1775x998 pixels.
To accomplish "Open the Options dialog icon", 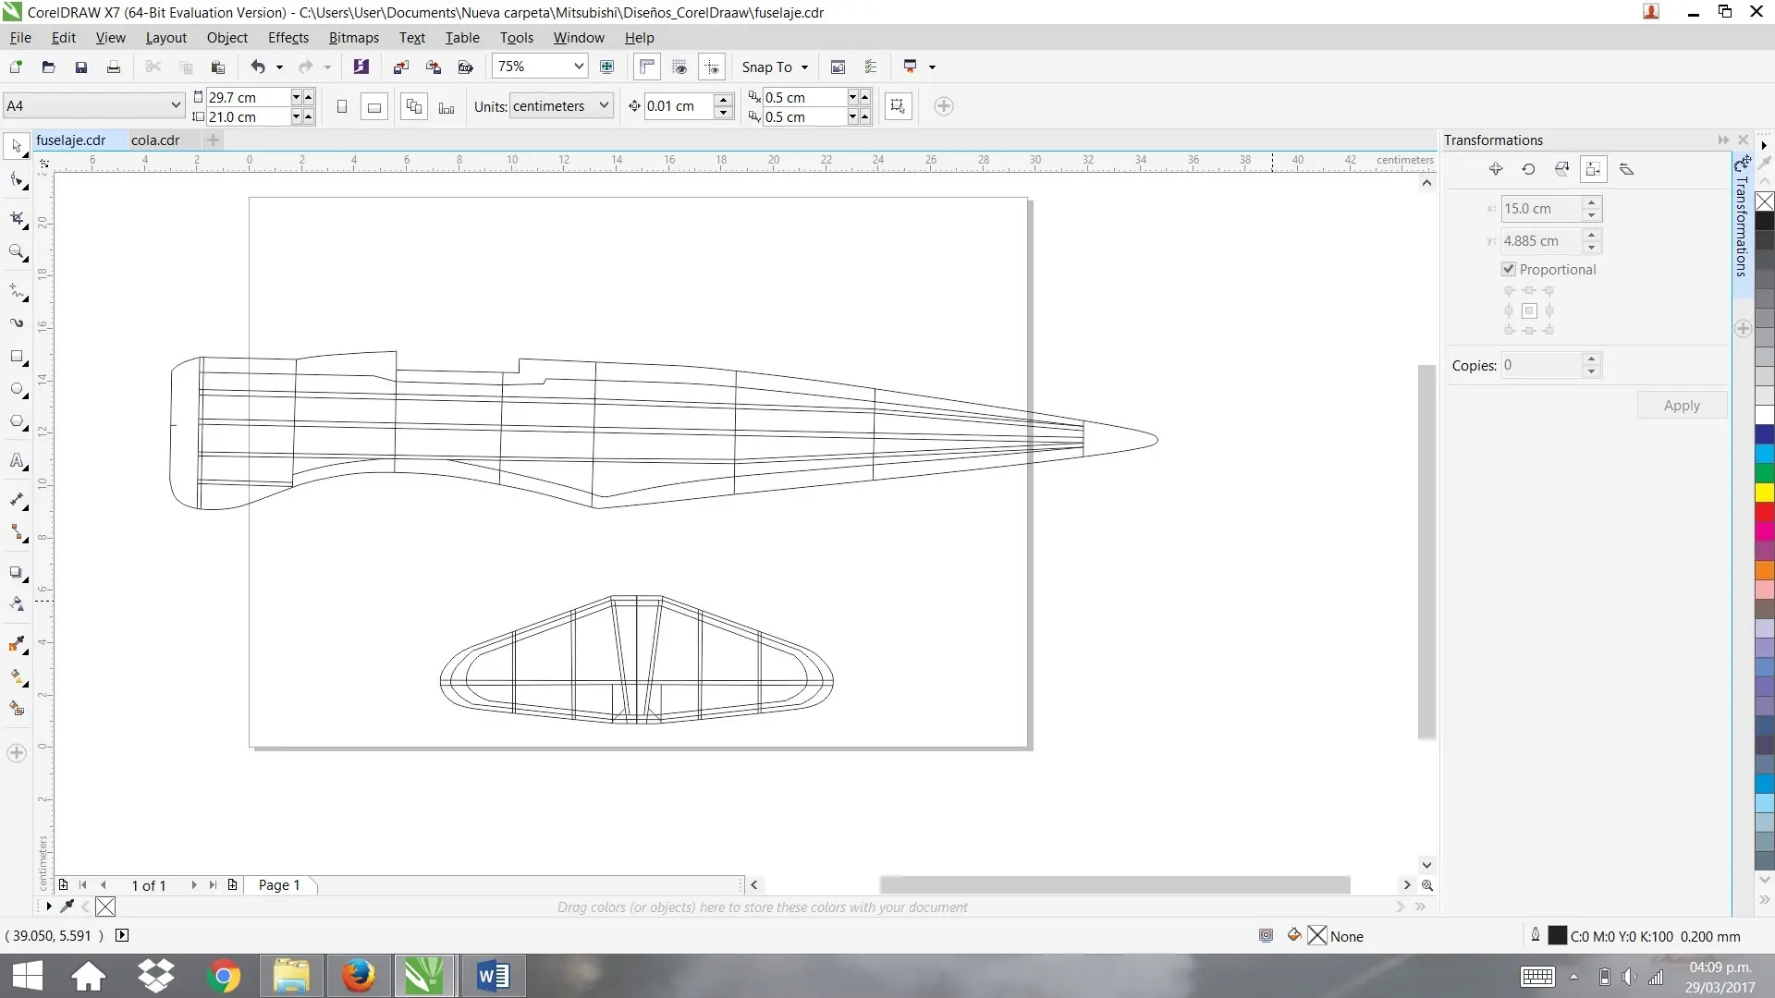I will [x=870, y=67].
